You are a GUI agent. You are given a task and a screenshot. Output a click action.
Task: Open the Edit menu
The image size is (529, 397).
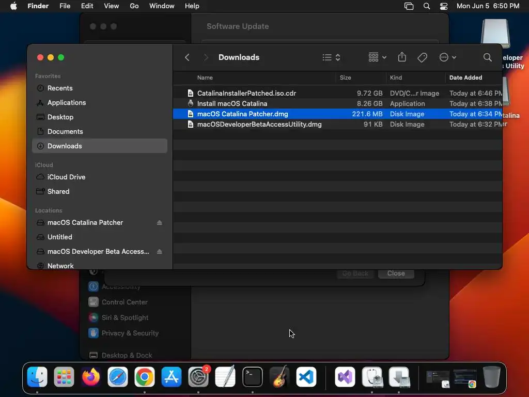[87, 6]
